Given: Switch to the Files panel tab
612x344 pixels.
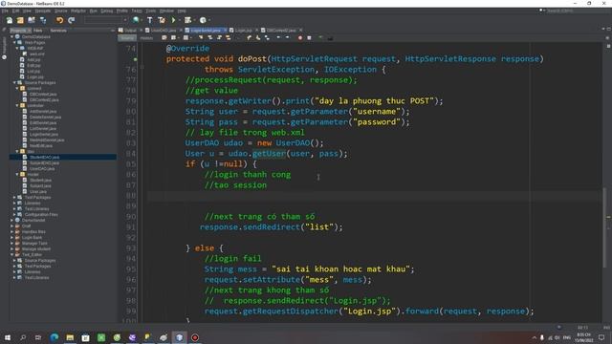Looking at the screenshot, I should pyautogui.click(x=38, y=31).
